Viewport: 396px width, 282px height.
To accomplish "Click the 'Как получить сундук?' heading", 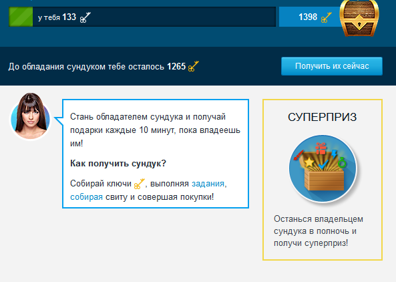I will tap(118, 163).
